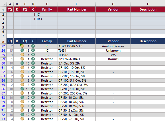
Task: Select the 3296W-1-104LF cell
Action: coord(77,59)
